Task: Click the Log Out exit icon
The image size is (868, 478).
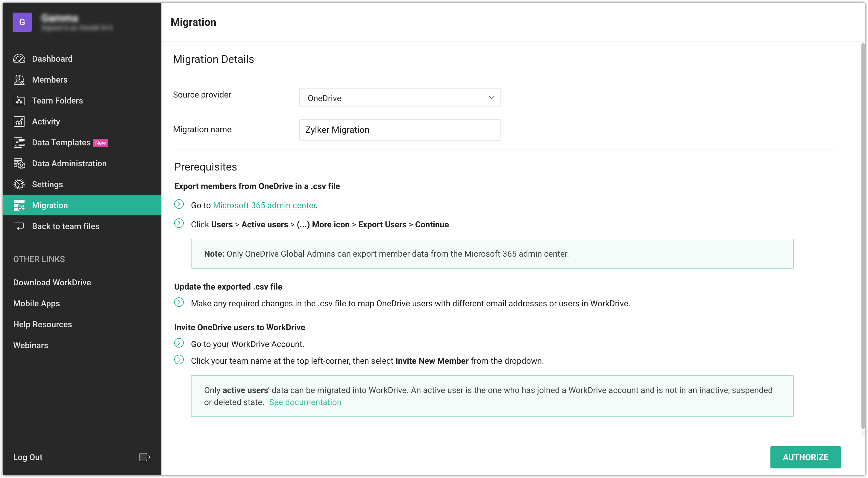Action: coord(145,457)
